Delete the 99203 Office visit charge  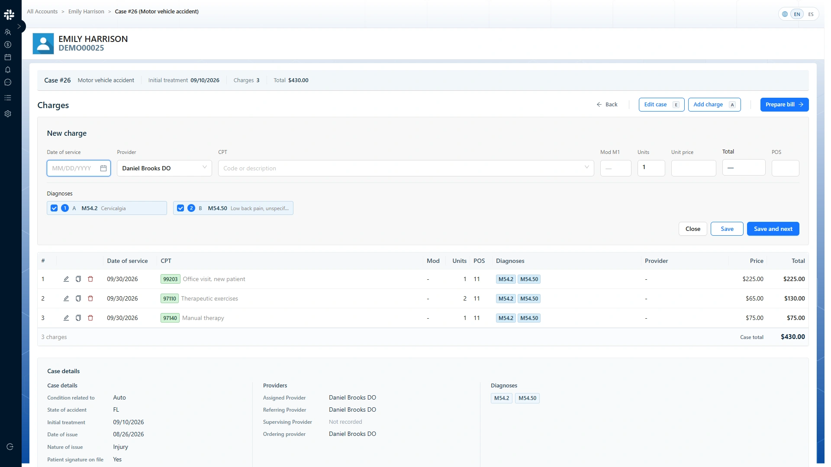pos(90,279)
